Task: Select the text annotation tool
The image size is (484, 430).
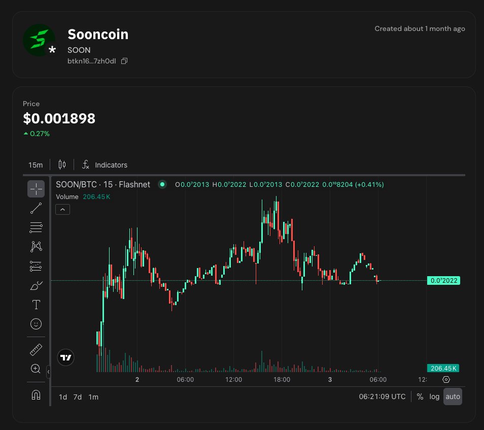Action: tap(36, 305)
